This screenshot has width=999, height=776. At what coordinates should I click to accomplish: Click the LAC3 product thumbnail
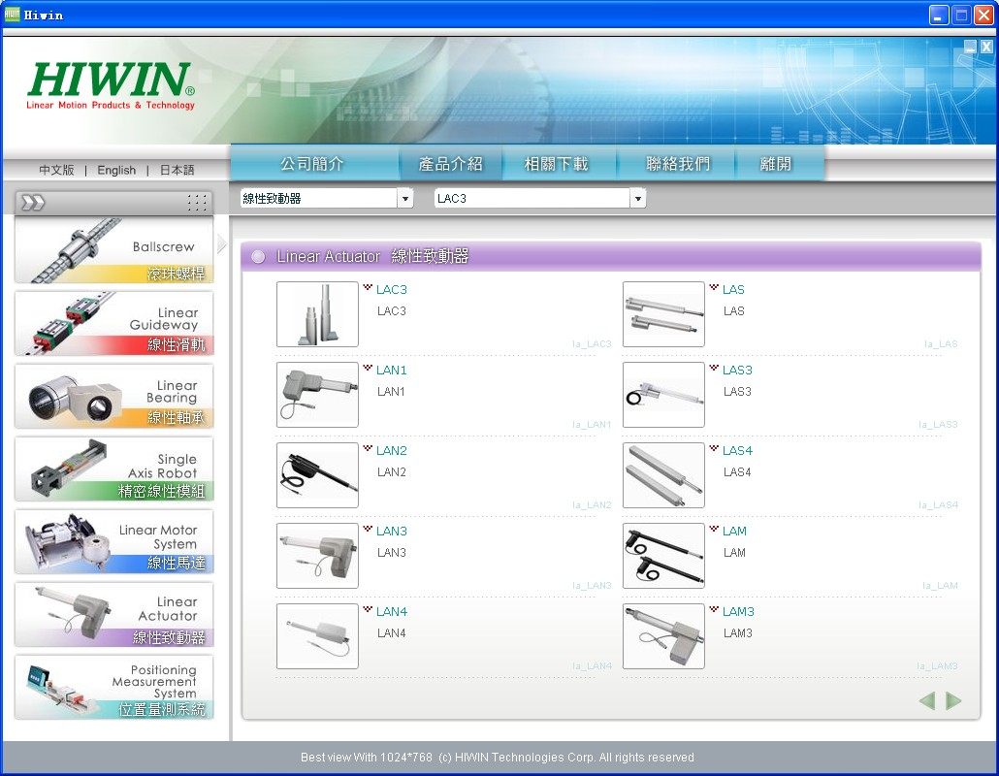[x=317, y=314]
